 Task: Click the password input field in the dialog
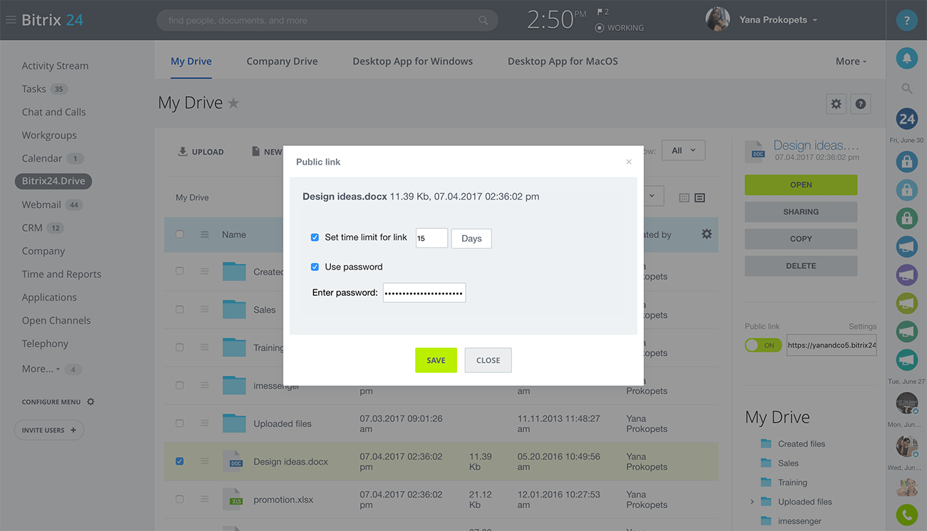[x=424, y=292]
